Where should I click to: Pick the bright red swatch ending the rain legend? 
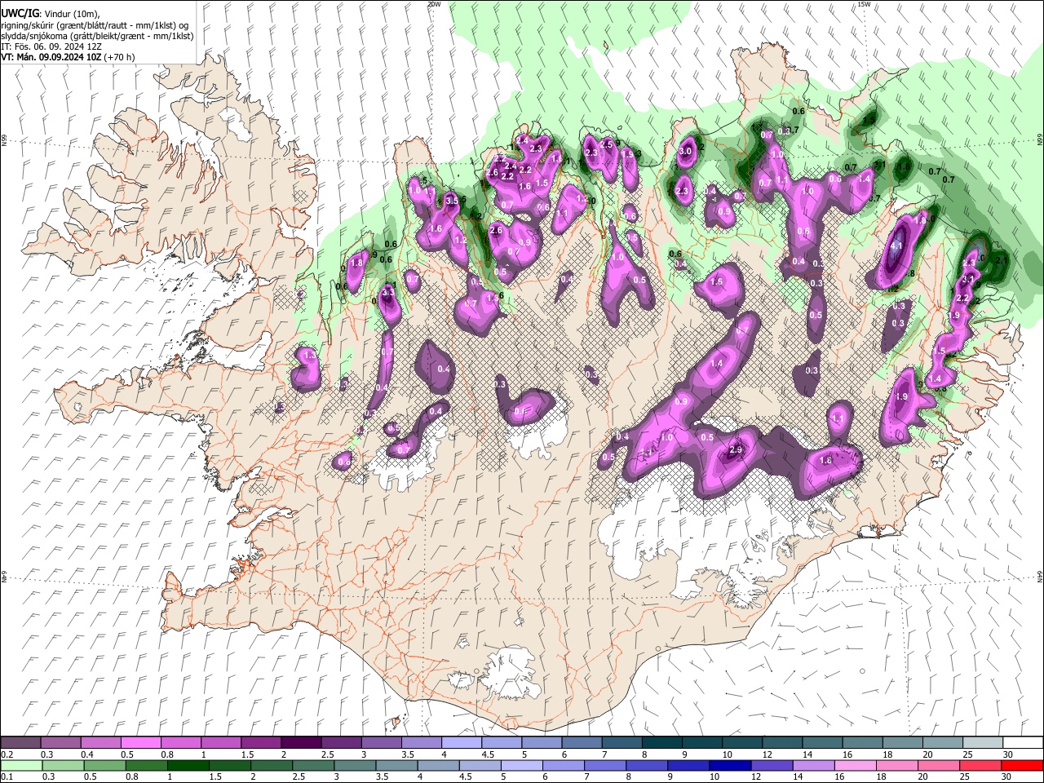click(x=1023, y=765)
